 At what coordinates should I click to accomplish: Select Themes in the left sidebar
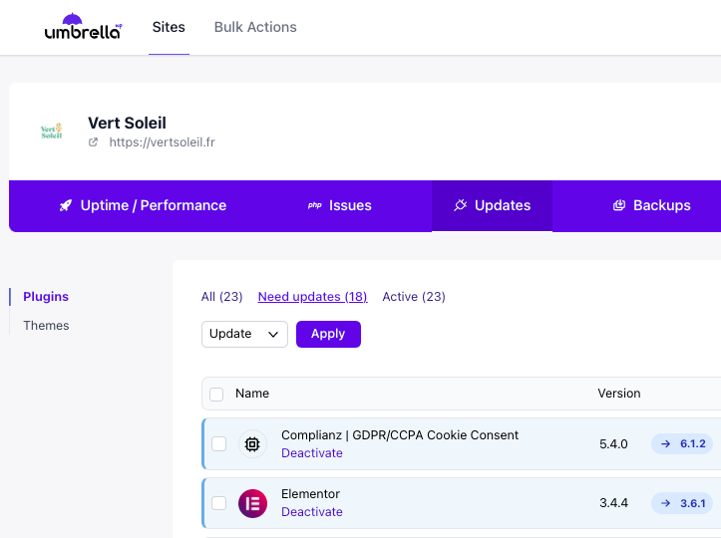tap(47, 326)
